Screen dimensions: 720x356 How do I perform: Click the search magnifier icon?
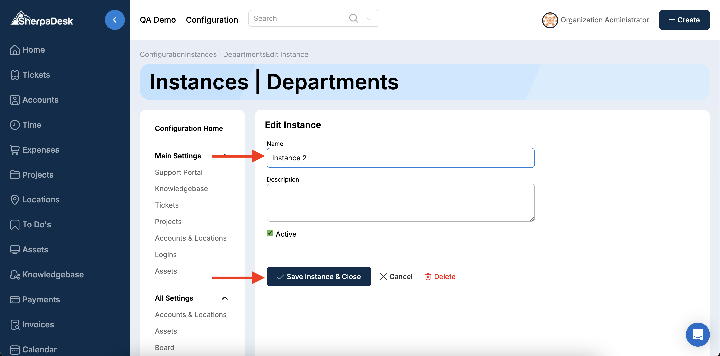point(353,18)
